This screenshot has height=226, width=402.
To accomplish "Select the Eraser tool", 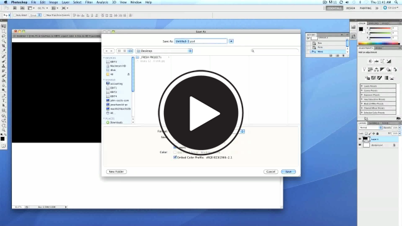I will tap(4, 76).
